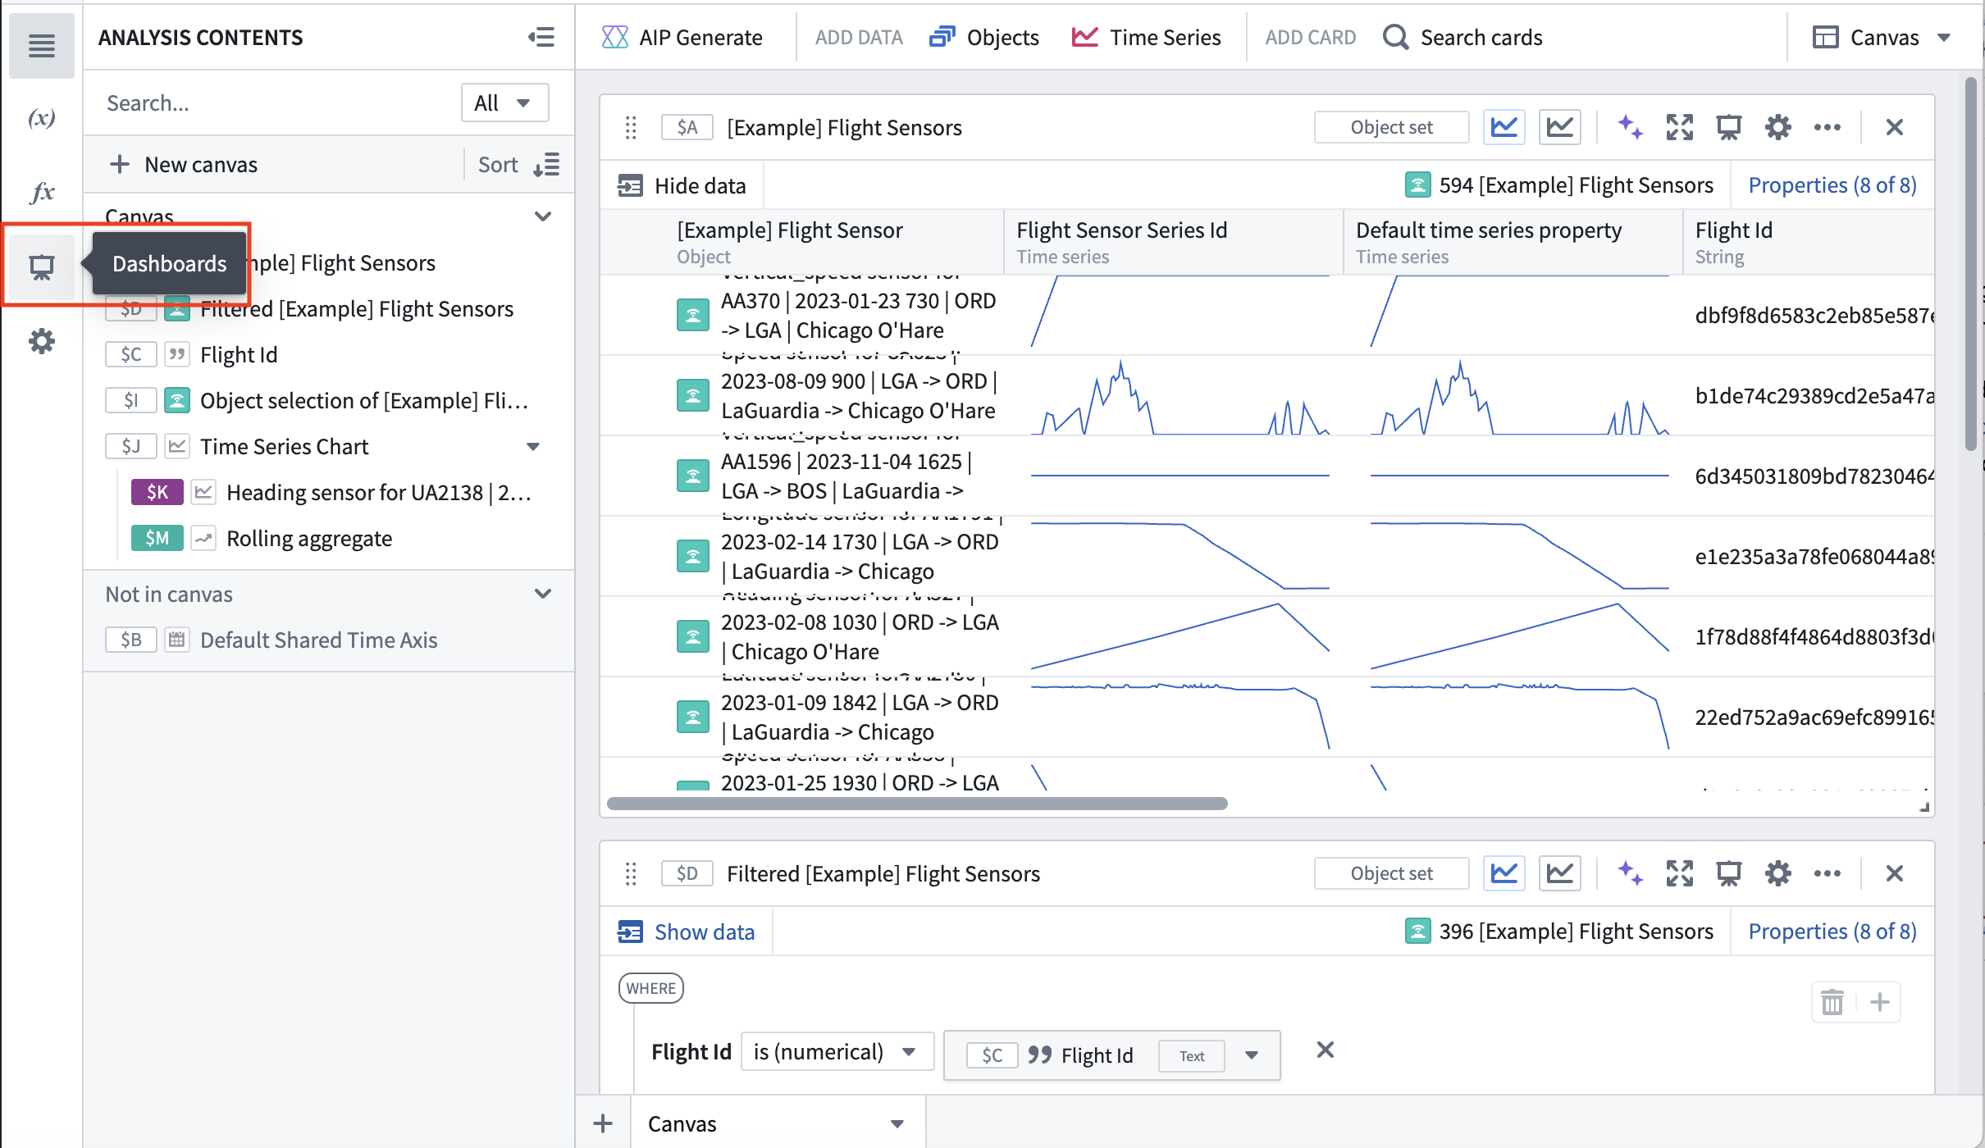Collapse the Analysis Contents panel

point(541,37)
